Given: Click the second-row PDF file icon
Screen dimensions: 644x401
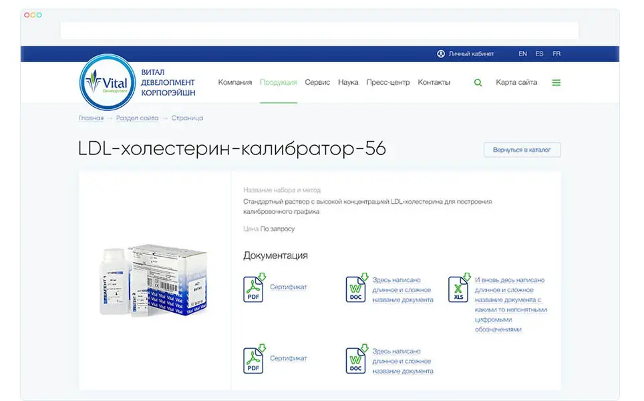Looking at the screenshot, I should coord(254,360).
